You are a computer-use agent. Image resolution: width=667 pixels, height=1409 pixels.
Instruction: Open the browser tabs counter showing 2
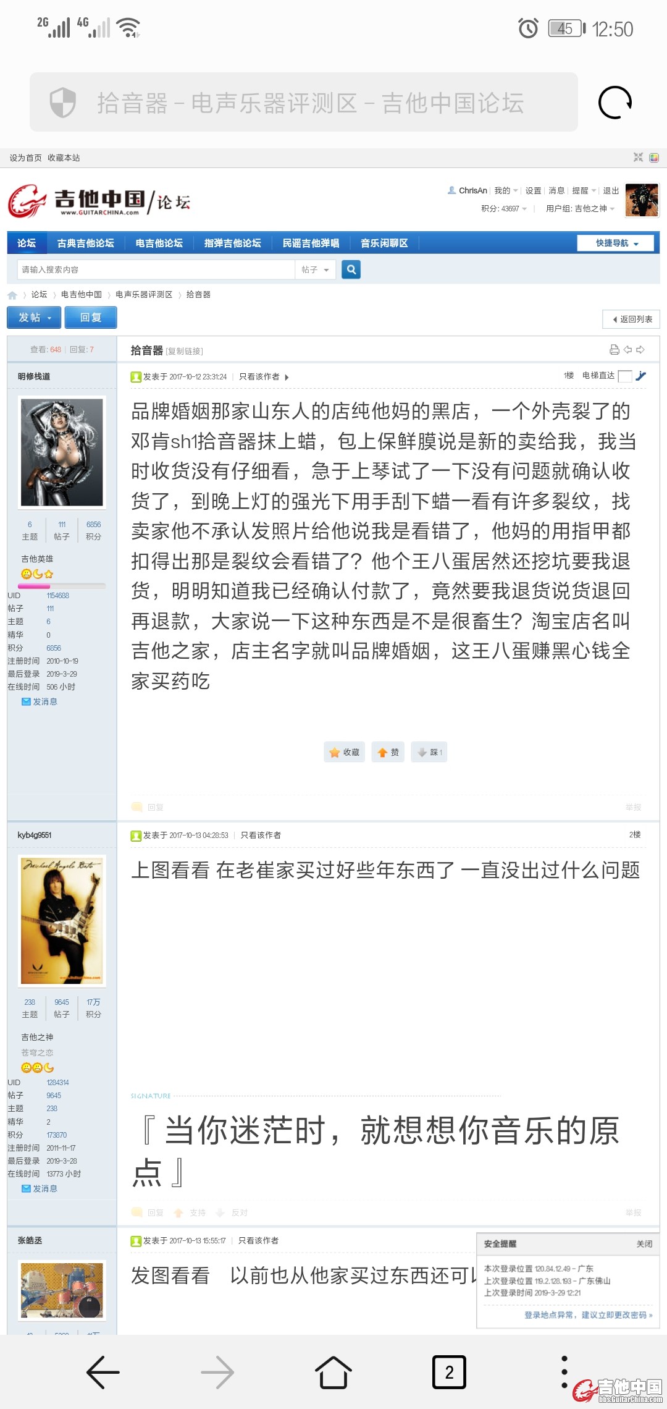tap(449, 1373)
